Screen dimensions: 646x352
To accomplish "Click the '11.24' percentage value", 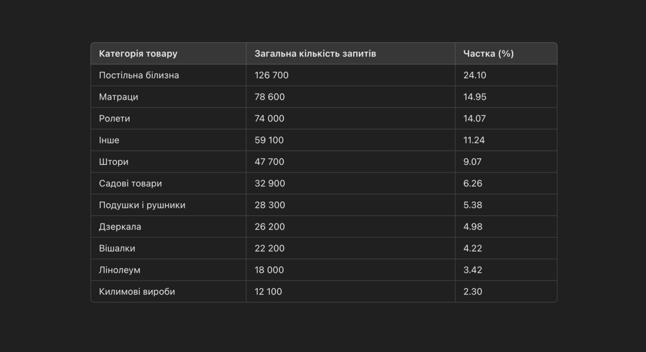I will pyautogui.click(x=474, y=140).
